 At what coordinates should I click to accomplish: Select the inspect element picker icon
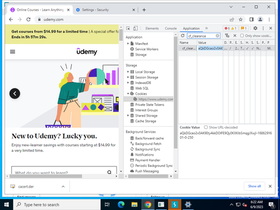(128, 29)
